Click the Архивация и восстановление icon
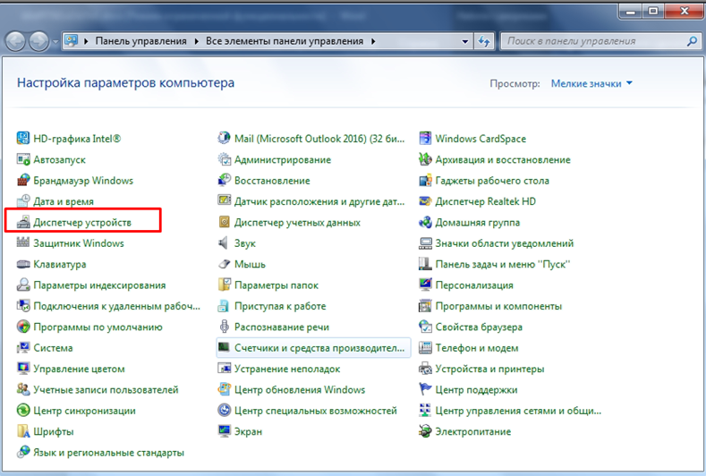706x476 pixels. [425, 159]
